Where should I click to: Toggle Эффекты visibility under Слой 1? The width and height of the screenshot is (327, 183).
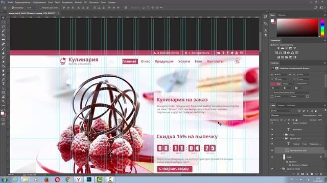(287, 162)
